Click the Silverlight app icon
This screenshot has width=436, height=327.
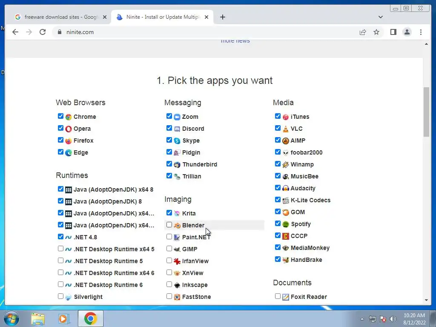tap(69, 297)
